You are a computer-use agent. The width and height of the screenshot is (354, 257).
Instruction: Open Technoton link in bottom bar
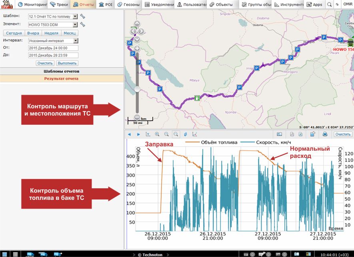point(150,255)
